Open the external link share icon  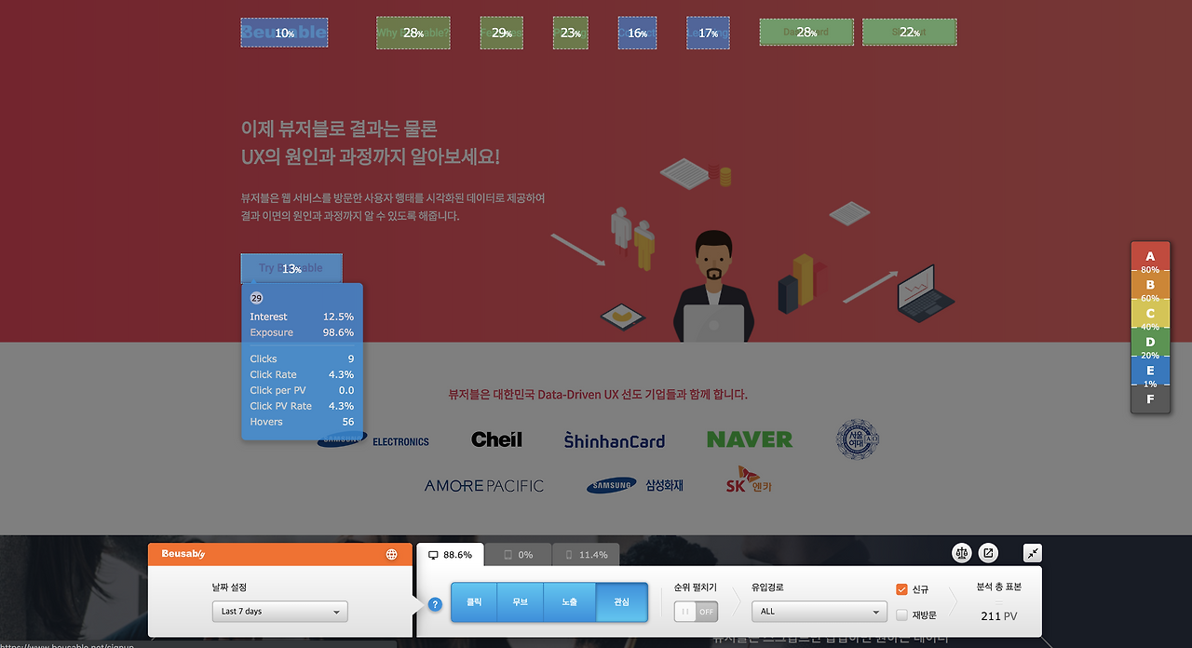point(988,552)
